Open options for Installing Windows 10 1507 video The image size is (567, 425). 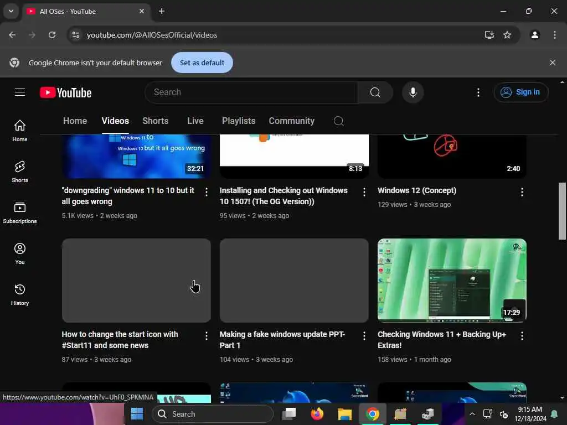point(364,192)
